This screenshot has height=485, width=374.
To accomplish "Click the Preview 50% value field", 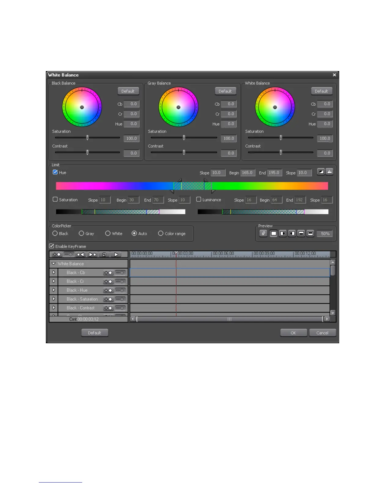I will 324,234.
